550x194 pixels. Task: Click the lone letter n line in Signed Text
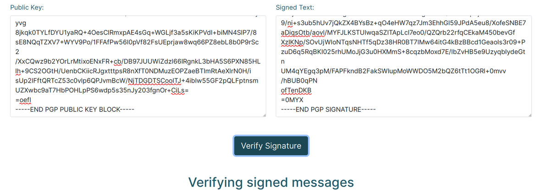point(283,61)
